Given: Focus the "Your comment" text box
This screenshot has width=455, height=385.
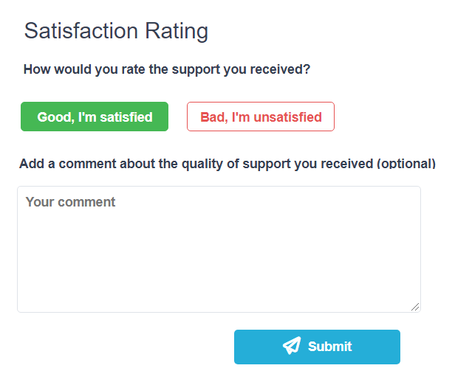Looking at the screenshot, I should tap(219, 249).
